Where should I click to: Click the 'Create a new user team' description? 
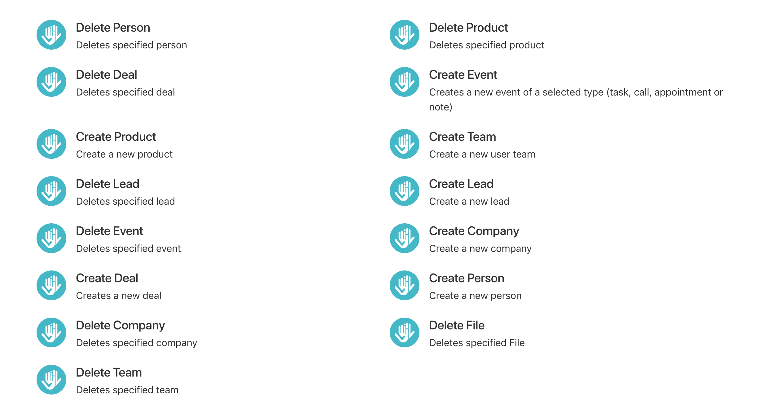[x=482, y=154]
